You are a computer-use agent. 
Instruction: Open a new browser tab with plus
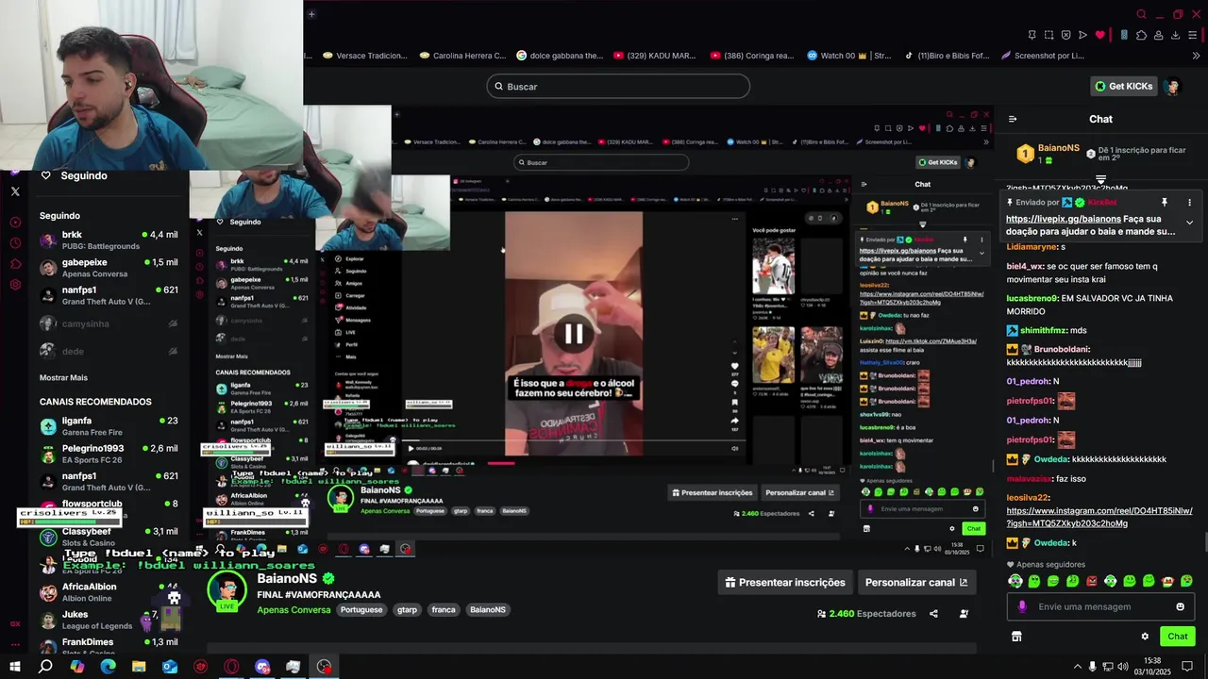pyautogui.click(x=311, y=13)
